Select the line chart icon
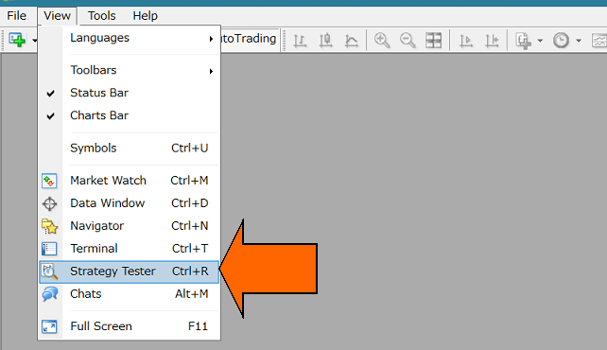This screenshot has width=607, height=350. [x=351, y=41]
